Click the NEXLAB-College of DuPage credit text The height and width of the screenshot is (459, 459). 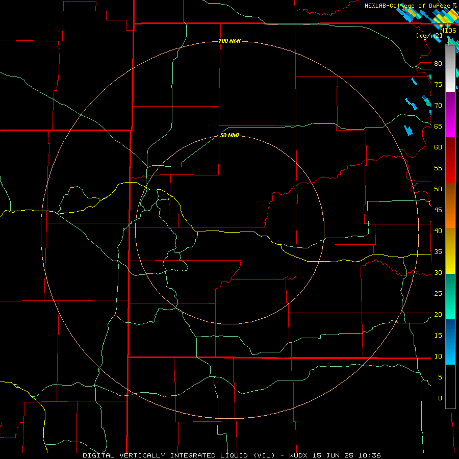coord(410,6)
